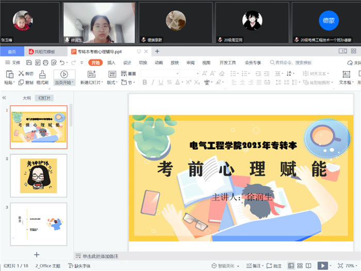
Task: Click the add slide plus icon below thumbnails
Action: coord(37,254)
